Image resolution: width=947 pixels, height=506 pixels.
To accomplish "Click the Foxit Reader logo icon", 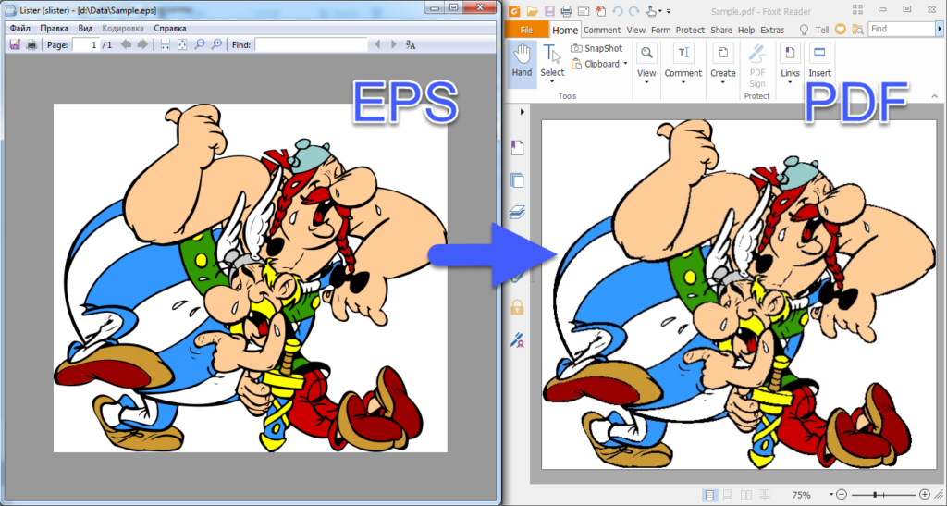I will pyautogui.click(x=514, y=10).
